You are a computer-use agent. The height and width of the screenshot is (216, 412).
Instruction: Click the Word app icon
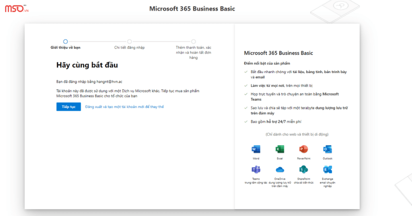click(255, 149)
